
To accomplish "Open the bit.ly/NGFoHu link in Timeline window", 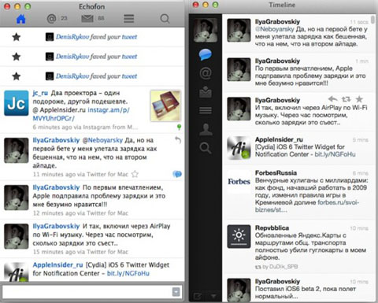I will [335, 154].
